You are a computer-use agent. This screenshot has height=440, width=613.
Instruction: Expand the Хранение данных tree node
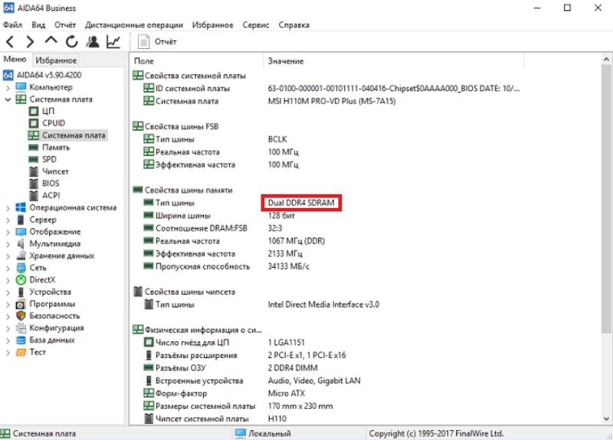coord(8,256)
